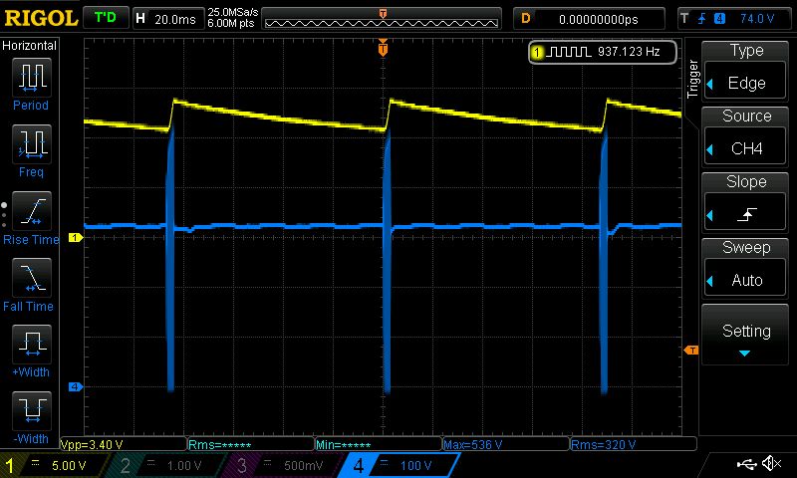This screenshot has height=478, width=797.
Task: Select the Period measurement icon
Action: pos(32,78)
